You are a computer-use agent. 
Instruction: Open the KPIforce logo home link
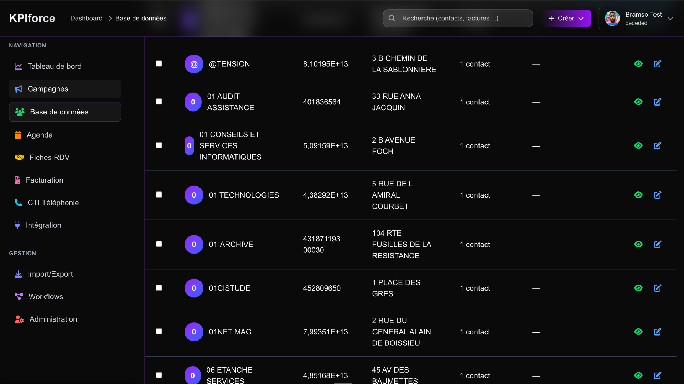tap(32, 18)
